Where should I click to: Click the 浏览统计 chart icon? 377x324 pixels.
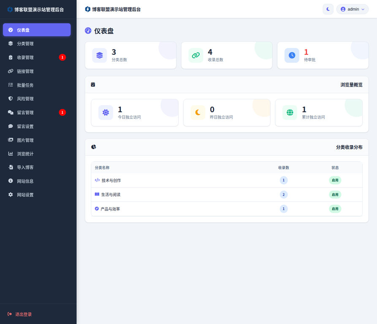(x=11, y=154)
